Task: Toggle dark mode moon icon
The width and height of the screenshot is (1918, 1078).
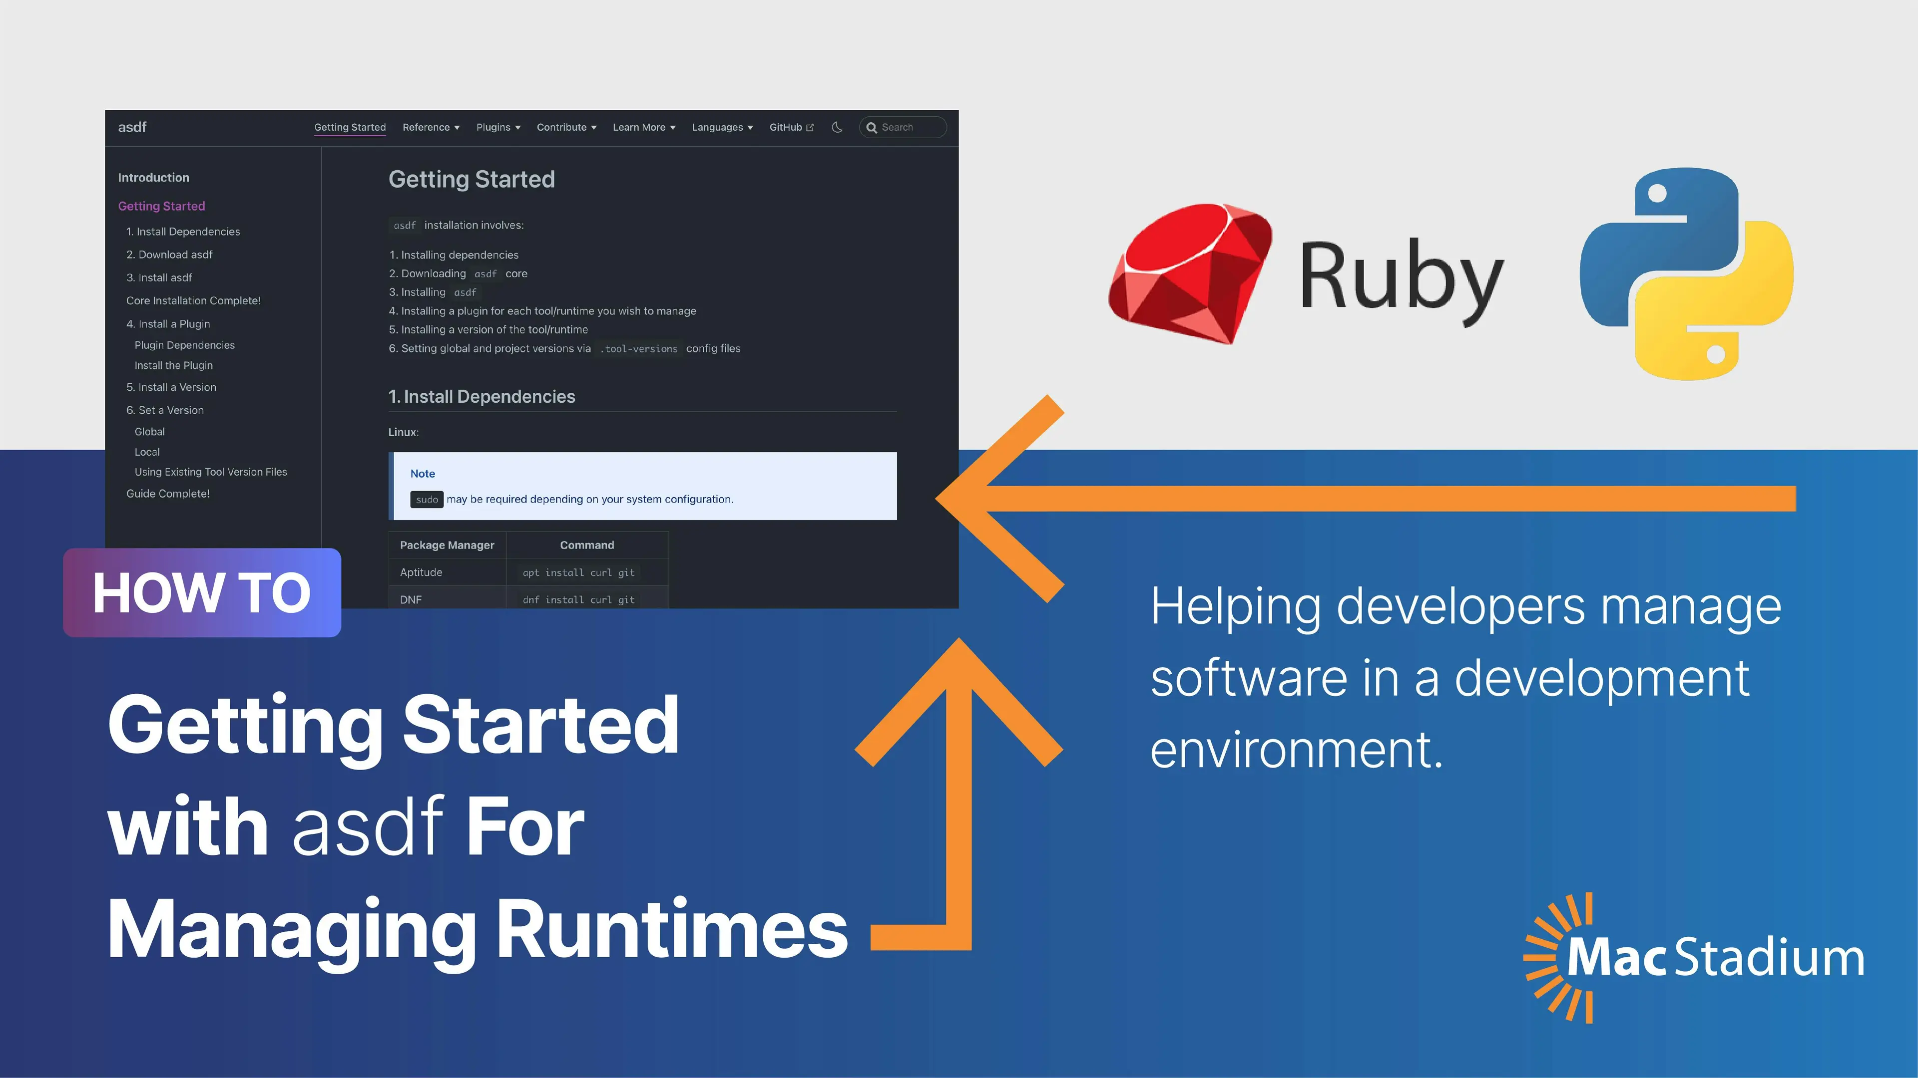Action: (x=837, y=127)
